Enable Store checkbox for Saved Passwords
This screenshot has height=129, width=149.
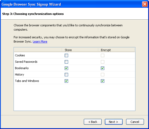coord(66,62)
